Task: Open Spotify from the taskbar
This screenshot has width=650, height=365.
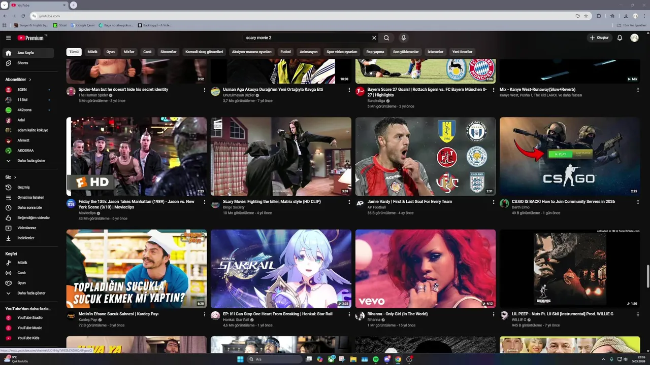Action: tap(376, 359)
